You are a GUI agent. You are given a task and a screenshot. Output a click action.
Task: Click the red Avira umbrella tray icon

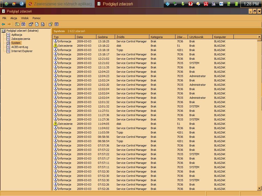(x=206, y=4)
